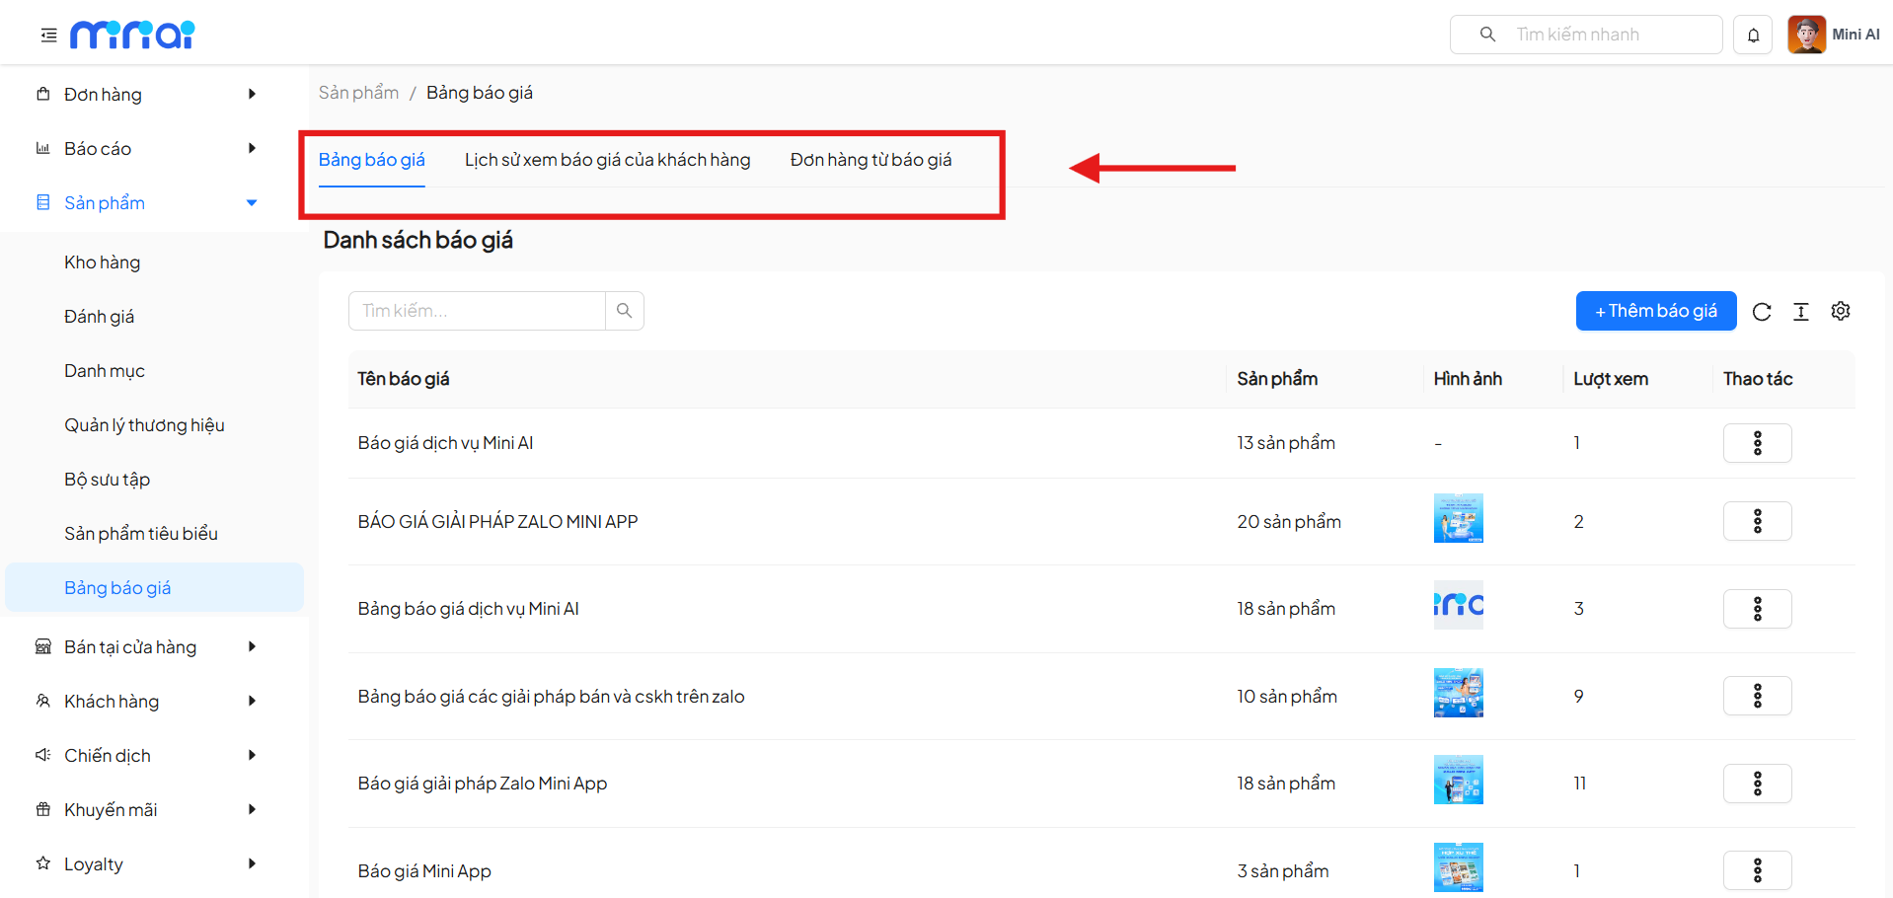The image size is (1893, 898).
Task: Collapse sidebar with hamburger menu icon
Action: (48, 36)
